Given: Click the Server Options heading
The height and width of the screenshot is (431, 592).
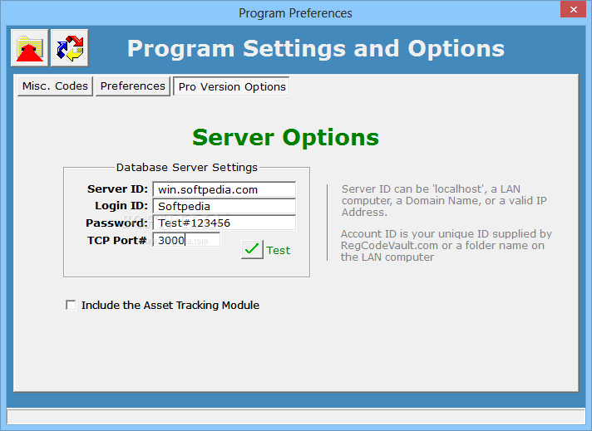Looking at the screenshot, I should [x=285, y=137].
